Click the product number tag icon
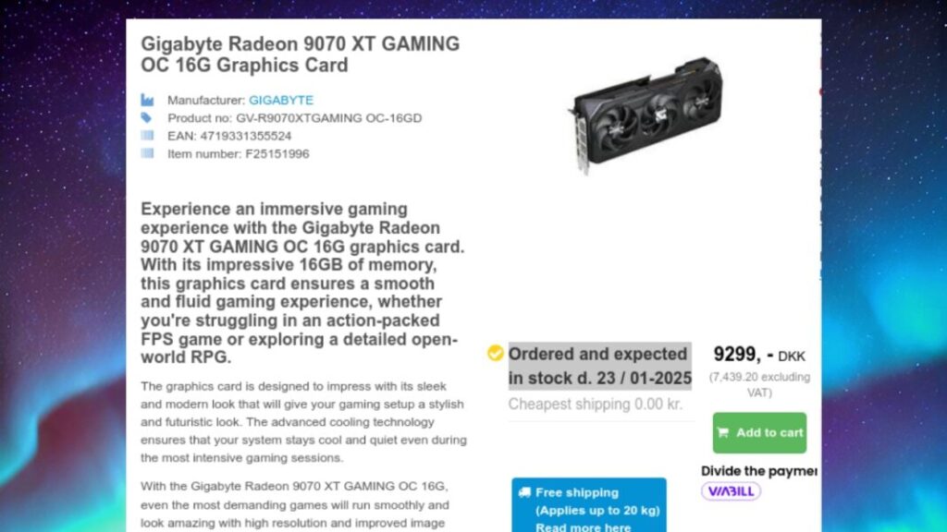947x532 pixels. coord(147,117)
